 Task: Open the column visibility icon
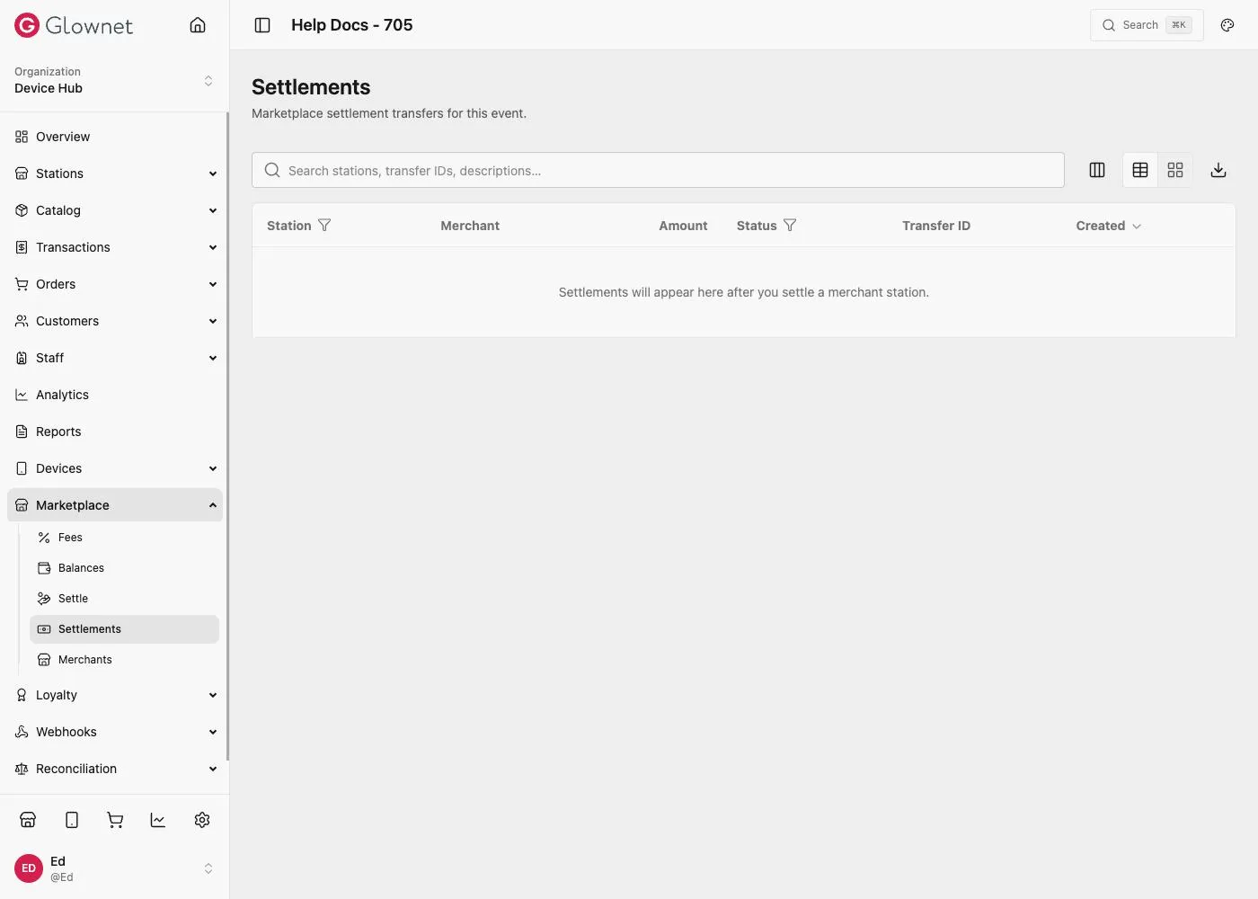pos(1097,170)
